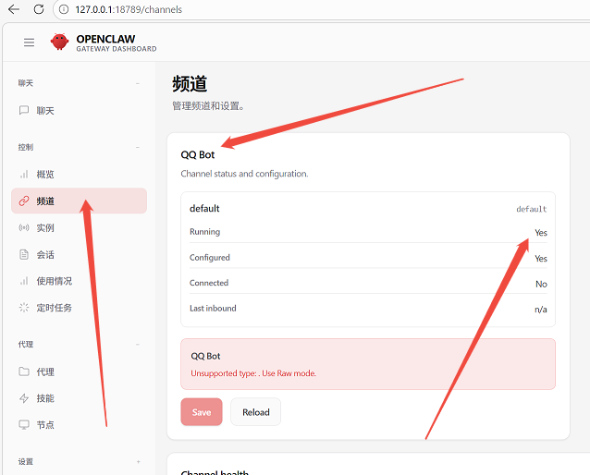Viewport: 590px width, 475px height.
Task: Reload the page with browser refresh
Action: (x=38, y=9)
